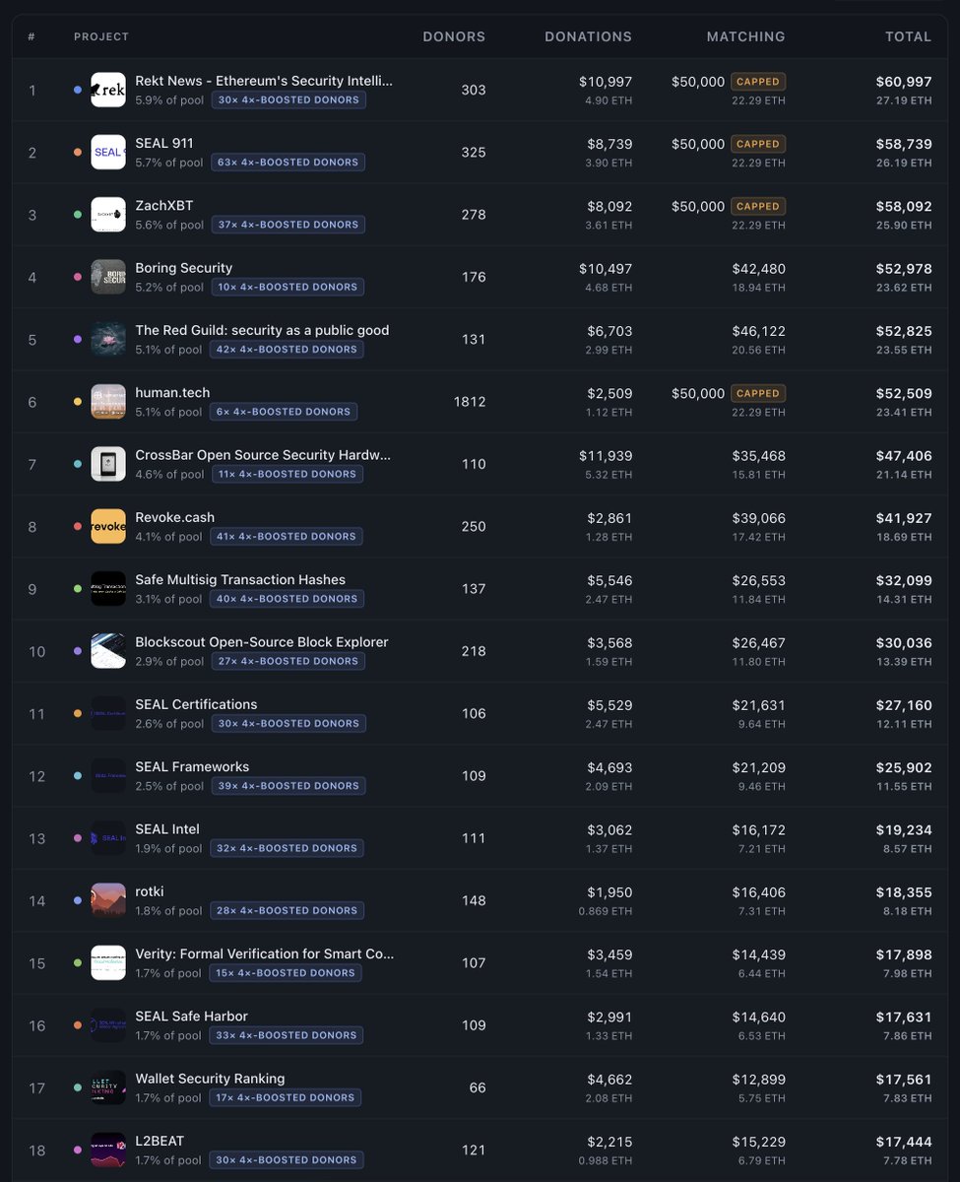Click the SEAL Intel project logo
960x1182 pixels.
[x=108, y=838]
